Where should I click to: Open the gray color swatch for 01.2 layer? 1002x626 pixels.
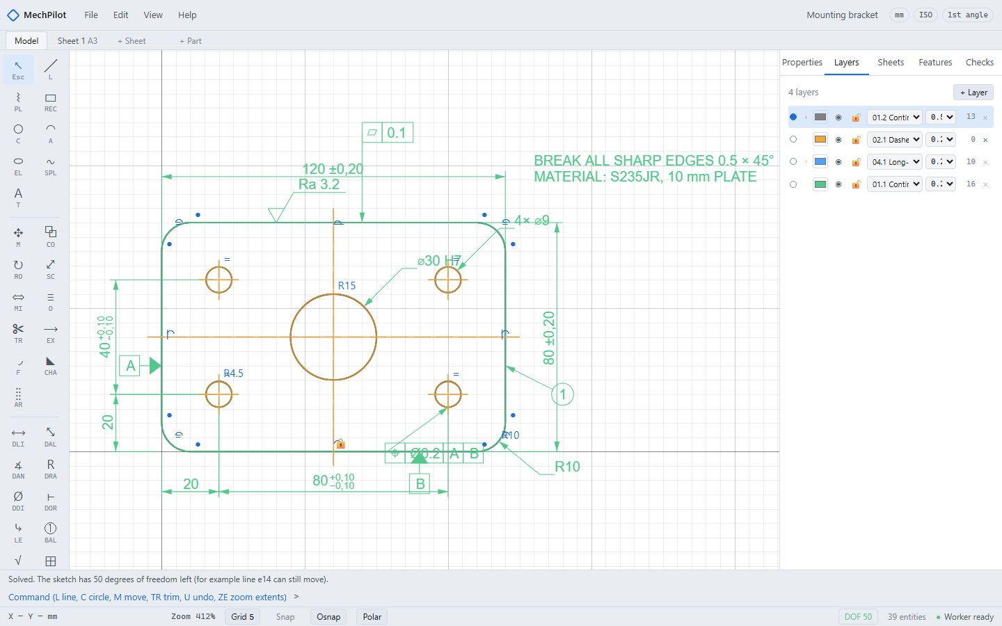tap(820, 118)
